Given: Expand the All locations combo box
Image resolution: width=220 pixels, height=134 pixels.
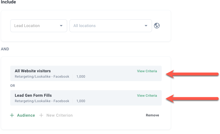Looking at the screenshot, I should coord(110,26).
